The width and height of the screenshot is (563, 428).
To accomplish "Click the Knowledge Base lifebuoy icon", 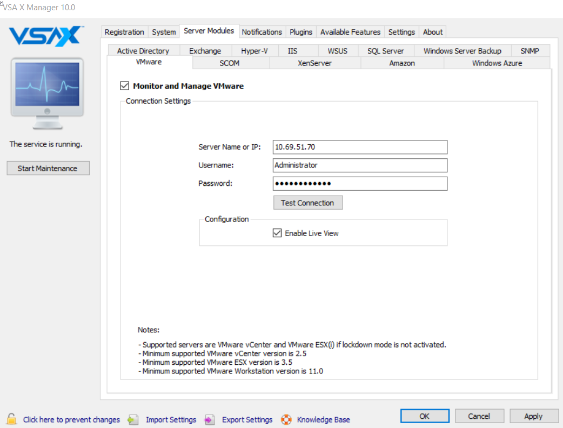I will (286, 419).
